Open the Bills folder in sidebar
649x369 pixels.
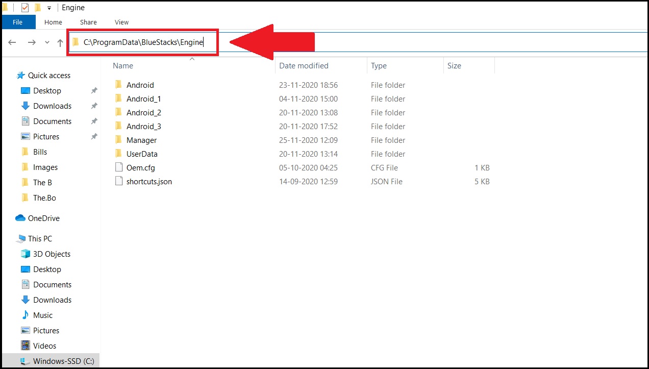coord(40,152)
